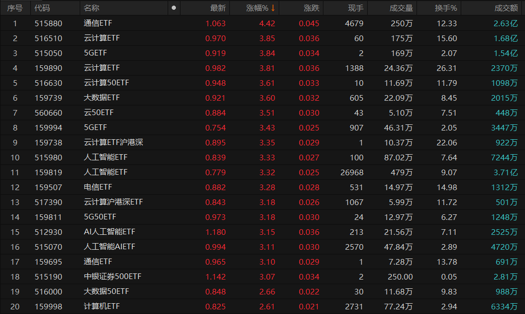525x314 pixels.
Task: Select the 5G50ETF entry
Action: pyautogui.click(x=100, y=217)
